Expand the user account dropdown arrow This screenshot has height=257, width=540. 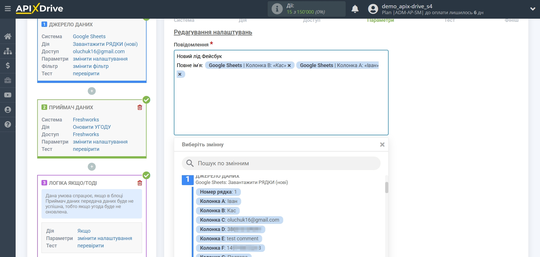point(533,9)
